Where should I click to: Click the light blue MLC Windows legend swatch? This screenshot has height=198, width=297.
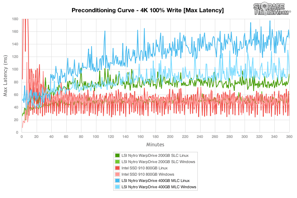pyautogui.click(x=117, y=187)
